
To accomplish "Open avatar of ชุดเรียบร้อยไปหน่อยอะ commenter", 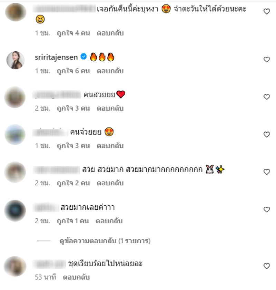I will click(x=15, y=266).
